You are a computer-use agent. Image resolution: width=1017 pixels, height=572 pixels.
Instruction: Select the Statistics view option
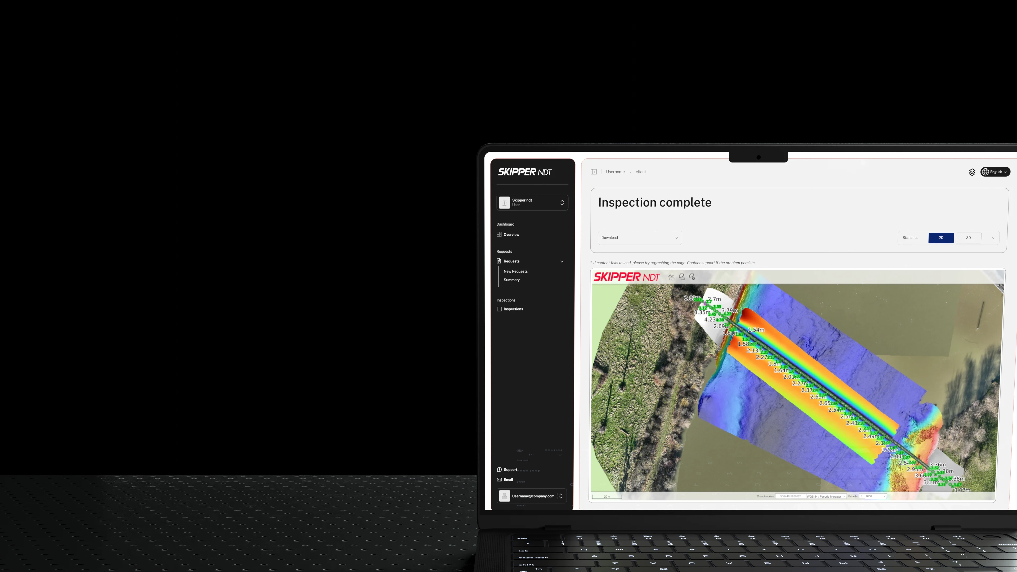pos(911,238)
